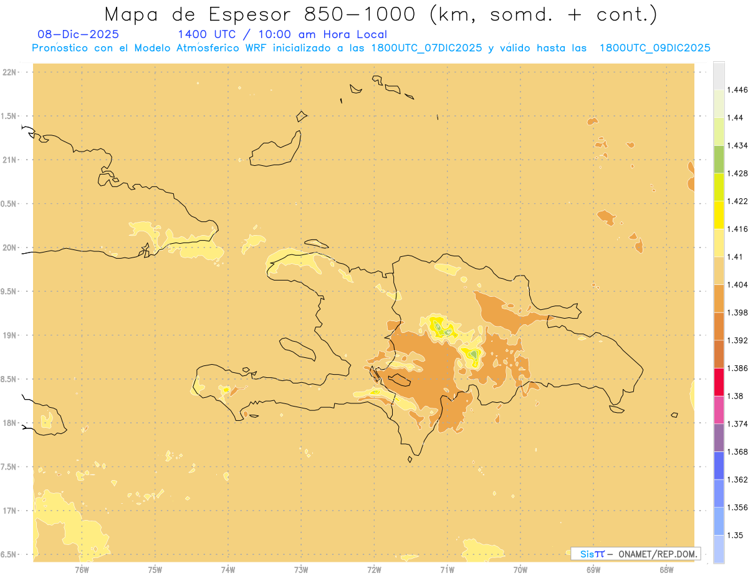748x578 pixels.
Task: Click the green legend swatch between 1.428 and 1.434
Action: 719,159
